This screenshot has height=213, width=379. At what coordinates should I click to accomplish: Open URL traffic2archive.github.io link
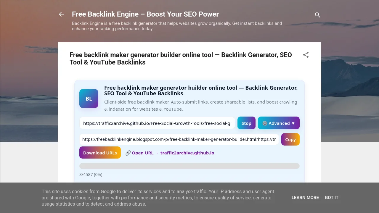[170, 153]
